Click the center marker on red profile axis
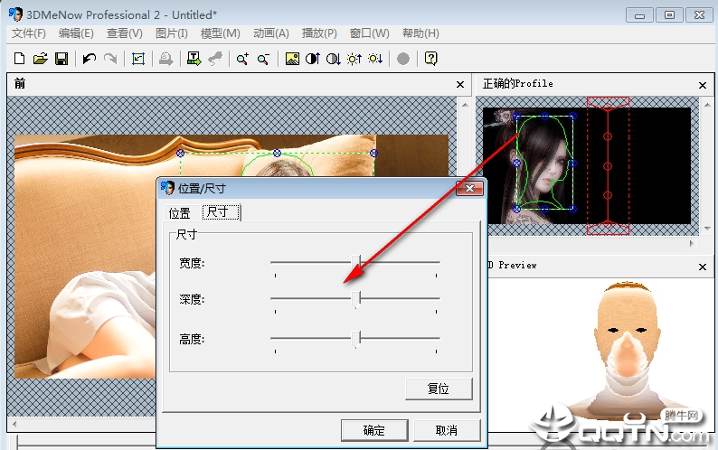Viewport: 718px width, 450px height. click(x=608, y=165)
